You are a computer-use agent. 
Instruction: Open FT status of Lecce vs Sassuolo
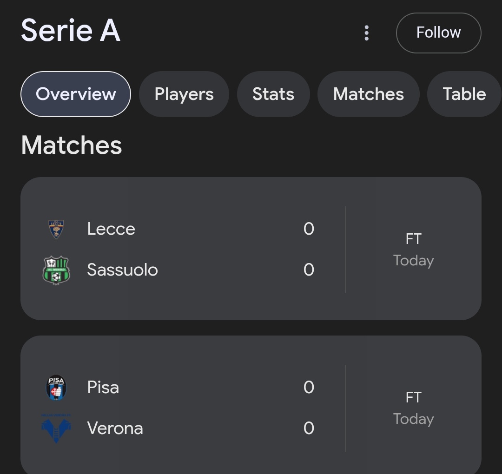[413, 239]
